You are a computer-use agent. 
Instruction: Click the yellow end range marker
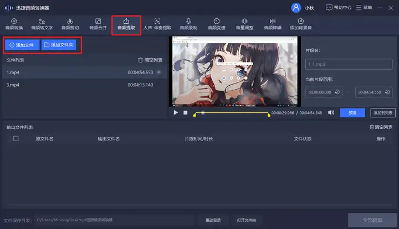269,115
